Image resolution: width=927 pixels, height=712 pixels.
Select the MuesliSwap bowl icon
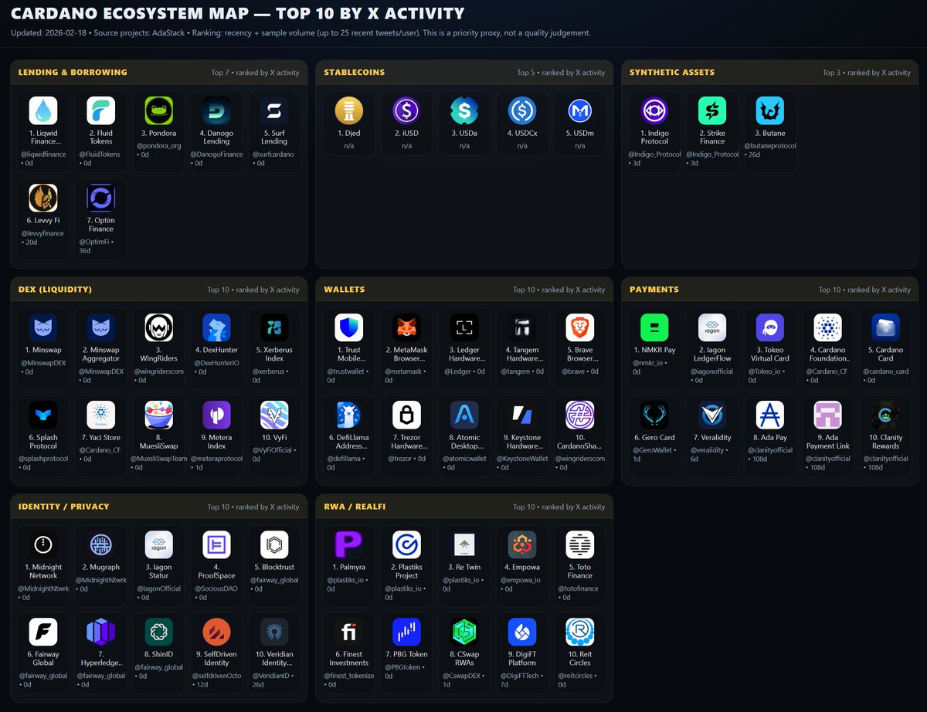pos(159,415)
